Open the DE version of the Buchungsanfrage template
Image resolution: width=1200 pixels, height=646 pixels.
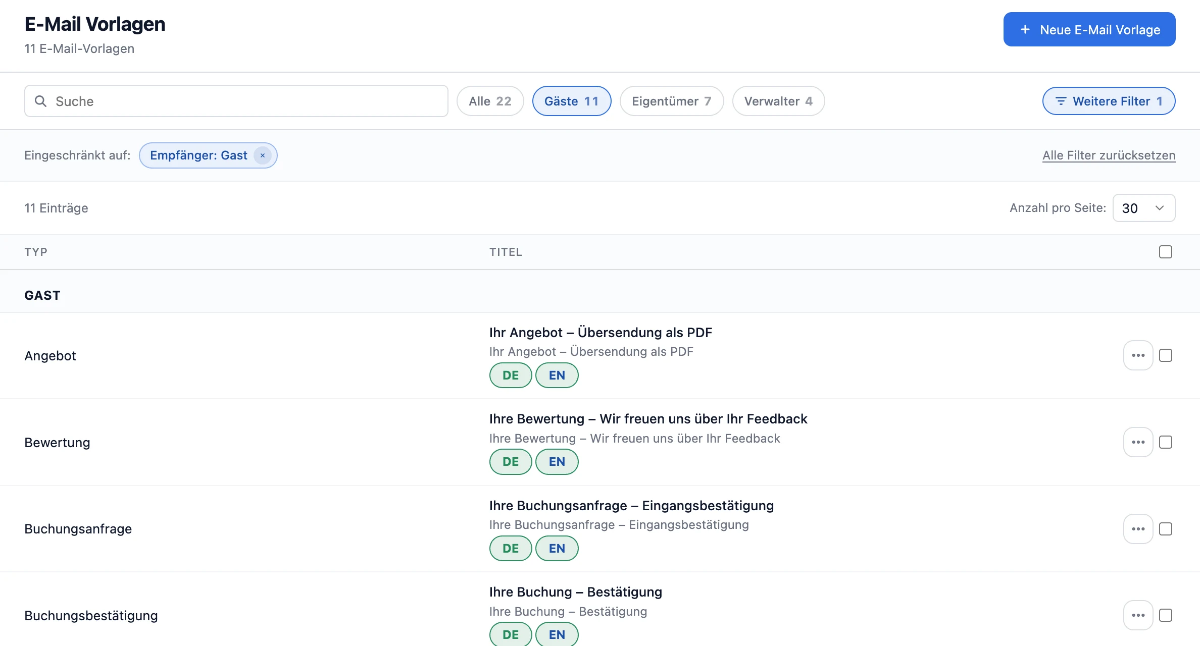(x=511, y=549)
